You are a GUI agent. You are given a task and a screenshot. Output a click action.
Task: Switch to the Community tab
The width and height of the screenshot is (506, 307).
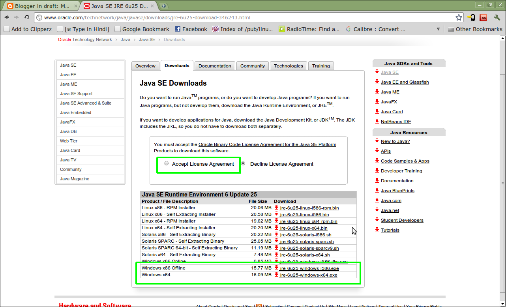pos(253,66)
